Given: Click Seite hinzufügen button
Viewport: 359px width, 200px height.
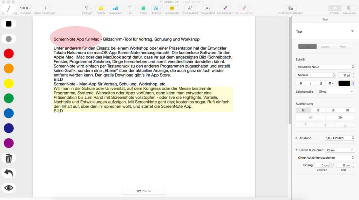Looking at the screenshot, I should [x=45, y=8].
